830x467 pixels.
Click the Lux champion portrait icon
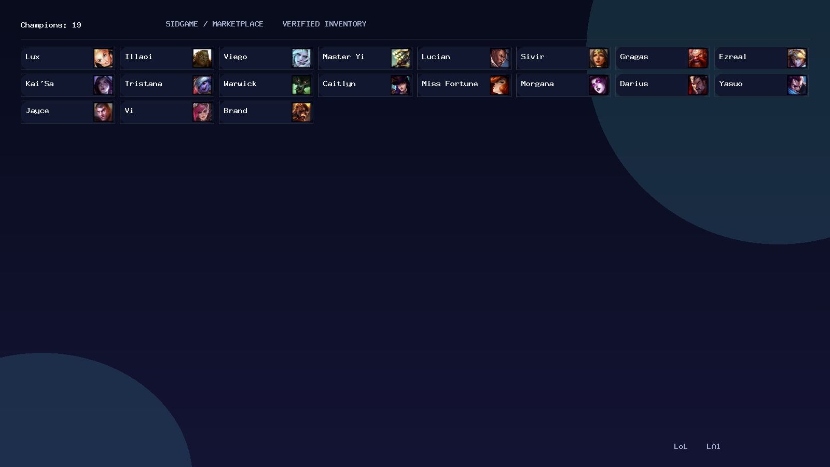pyautogui.click(x=103, y=58)
